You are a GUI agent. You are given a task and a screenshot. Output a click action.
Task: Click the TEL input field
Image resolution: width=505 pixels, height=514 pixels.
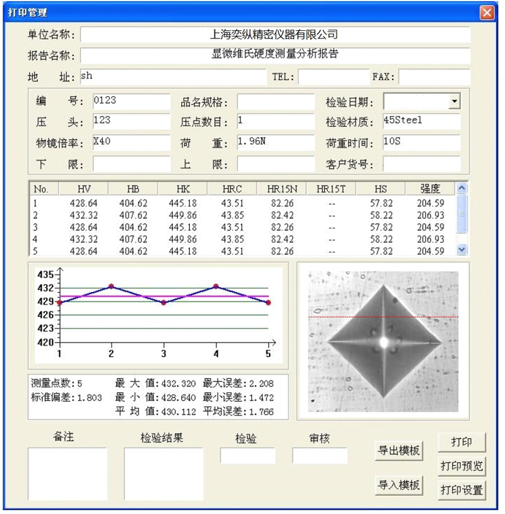pyautogui.click(x=333, y=77)
